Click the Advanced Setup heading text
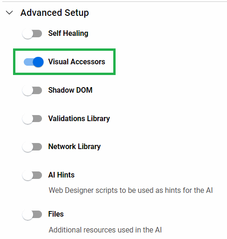 (x=55, y=13)
